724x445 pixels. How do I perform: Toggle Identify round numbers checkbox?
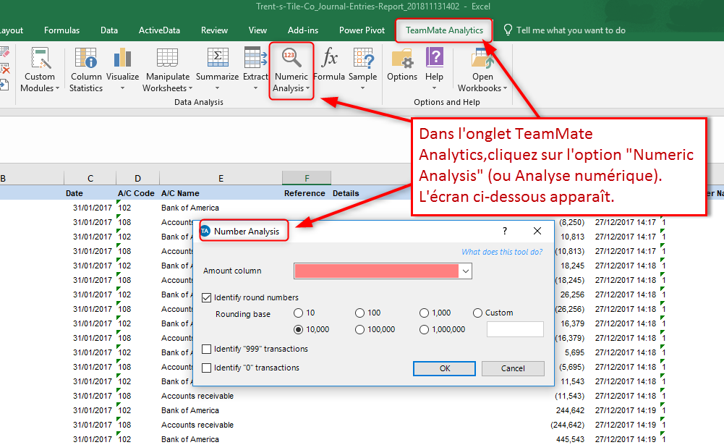206,297
